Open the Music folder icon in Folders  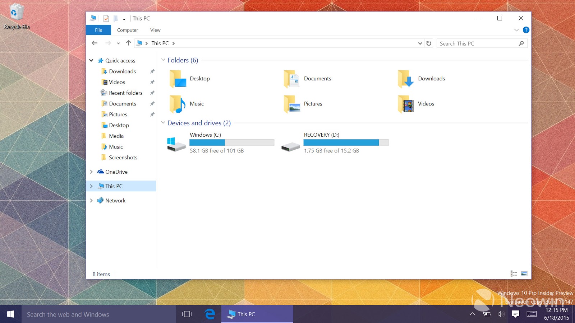coord(178,104)
